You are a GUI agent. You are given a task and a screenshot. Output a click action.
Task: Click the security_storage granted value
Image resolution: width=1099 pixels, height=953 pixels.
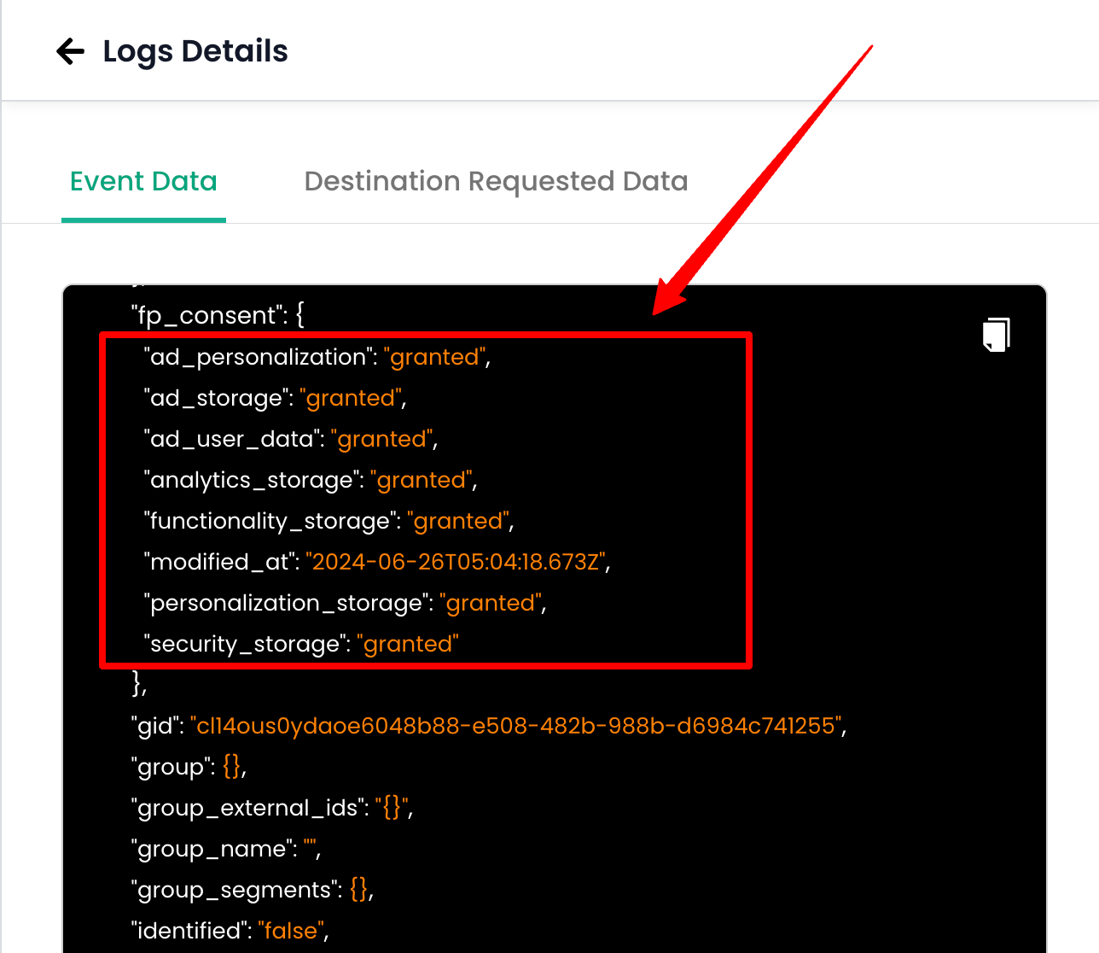[408, 644]
